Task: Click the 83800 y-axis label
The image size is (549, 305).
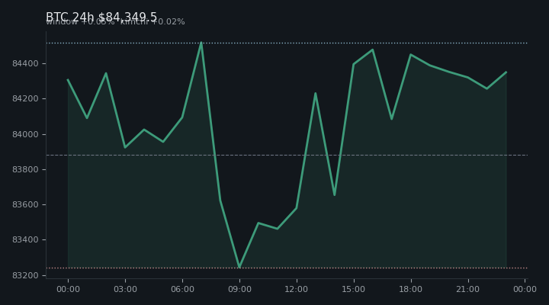Action: tap(25, 169)
